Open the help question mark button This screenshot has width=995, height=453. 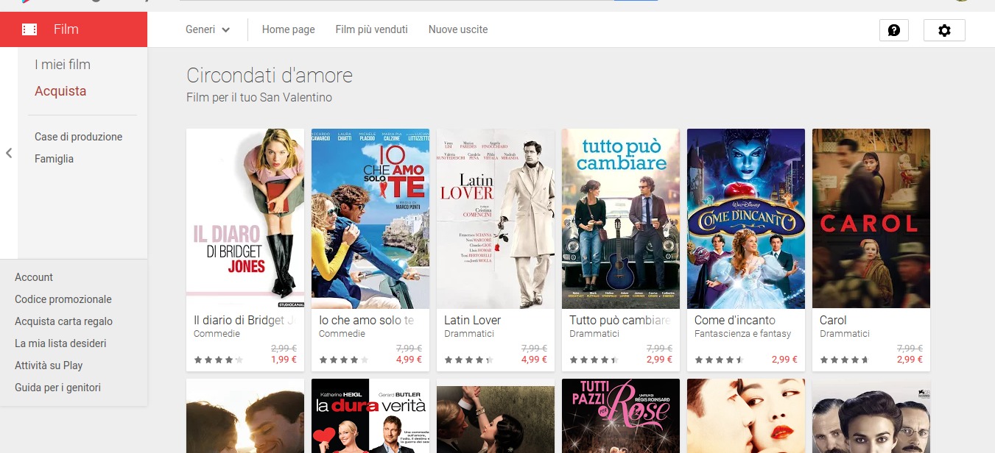tap(894, 30)
